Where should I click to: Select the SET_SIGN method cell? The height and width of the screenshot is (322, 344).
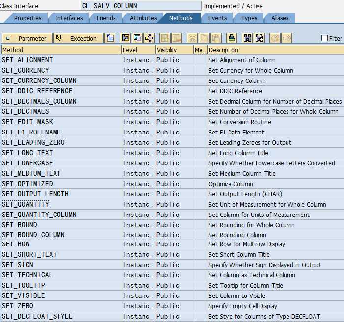coord(61,265)
